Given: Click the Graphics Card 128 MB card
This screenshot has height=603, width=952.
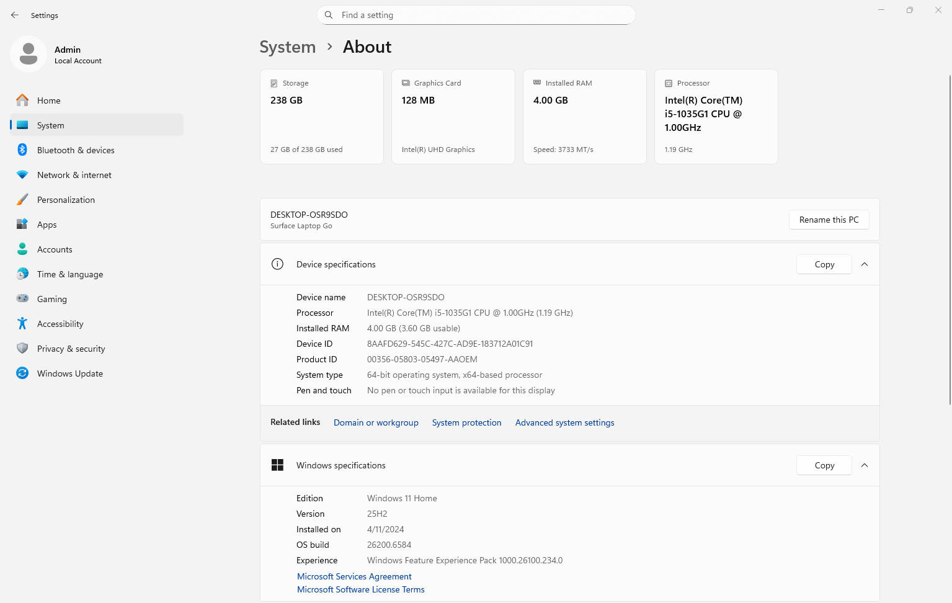Looking at the screenshot, I should [453, 117].
